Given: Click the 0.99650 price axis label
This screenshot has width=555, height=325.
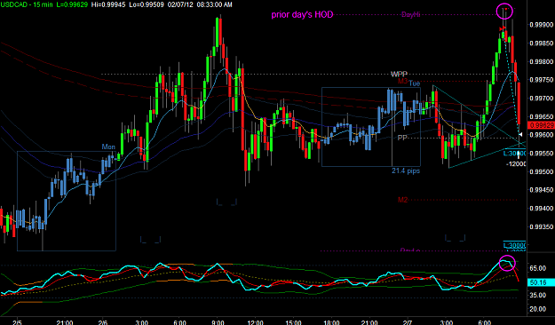Looking at the screenshot, I should coord(542,116).
